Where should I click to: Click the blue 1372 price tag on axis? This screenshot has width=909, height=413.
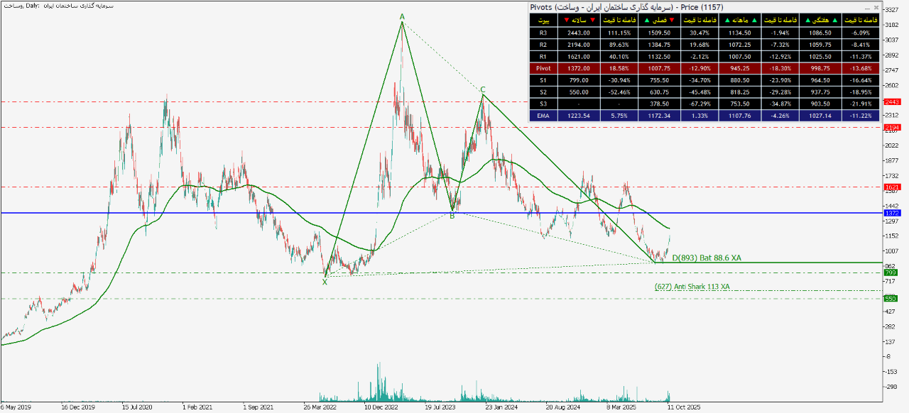click(x=892, y=213)
